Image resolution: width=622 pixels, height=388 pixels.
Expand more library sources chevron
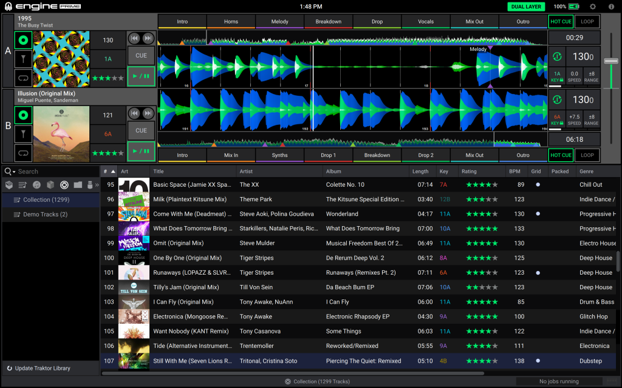[97, 185]
